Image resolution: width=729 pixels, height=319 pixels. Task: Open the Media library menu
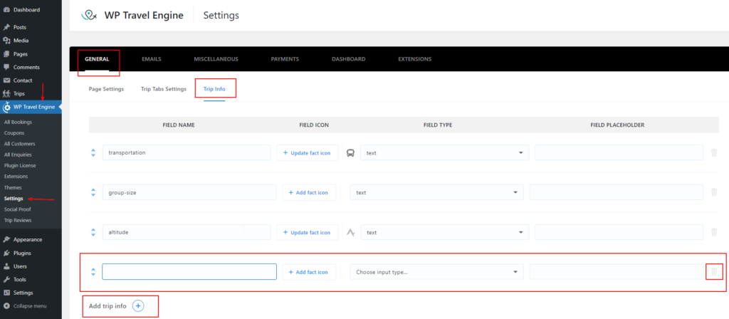tap(21, 41)
